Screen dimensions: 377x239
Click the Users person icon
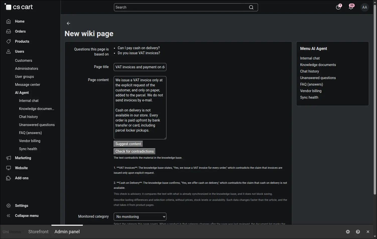pyautogui.click(x=9, y=51)
